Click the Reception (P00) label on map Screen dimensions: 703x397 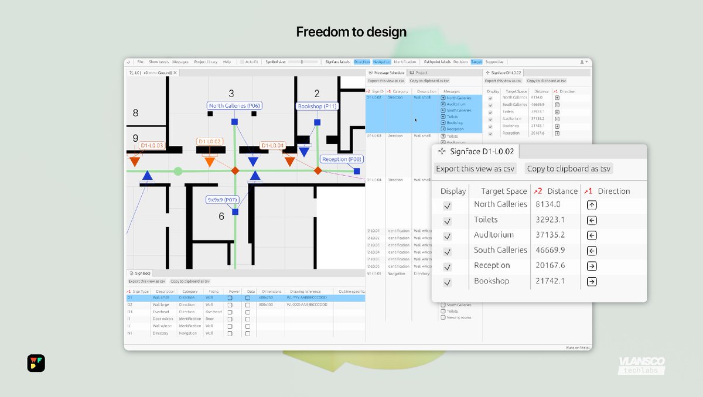[342, 159]
